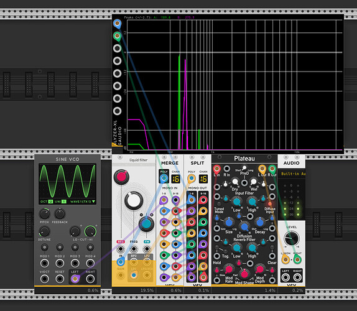Click the Plateau Mod Depth knob
This screenshot has height=311, width=357.
[259, 269]
